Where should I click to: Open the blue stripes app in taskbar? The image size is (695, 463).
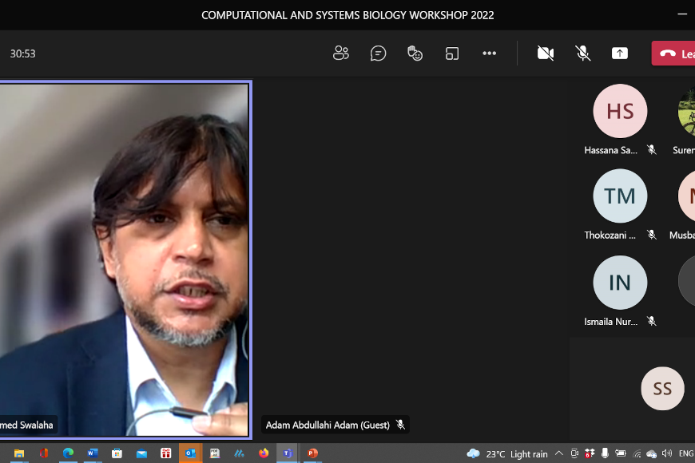tap(239, 453)
